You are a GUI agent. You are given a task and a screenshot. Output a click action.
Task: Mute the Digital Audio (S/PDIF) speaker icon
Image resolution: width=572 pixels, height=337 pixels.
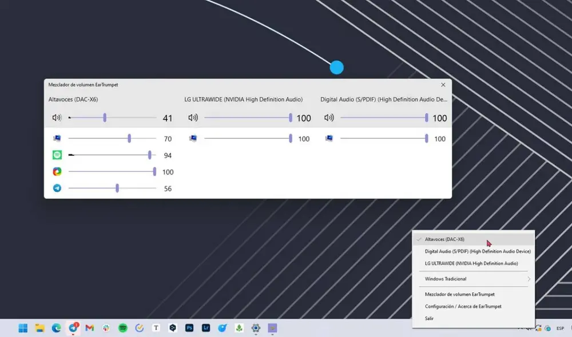pos(329,118)
